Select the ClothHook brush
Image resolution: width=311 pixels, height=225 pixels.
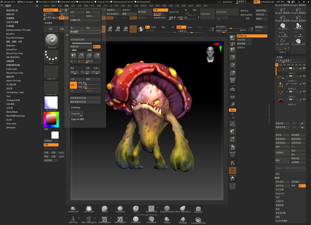click(151, 220)
